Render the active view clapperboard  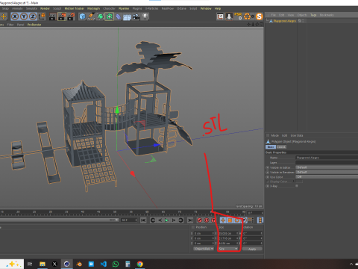click(x=53, y=16)
